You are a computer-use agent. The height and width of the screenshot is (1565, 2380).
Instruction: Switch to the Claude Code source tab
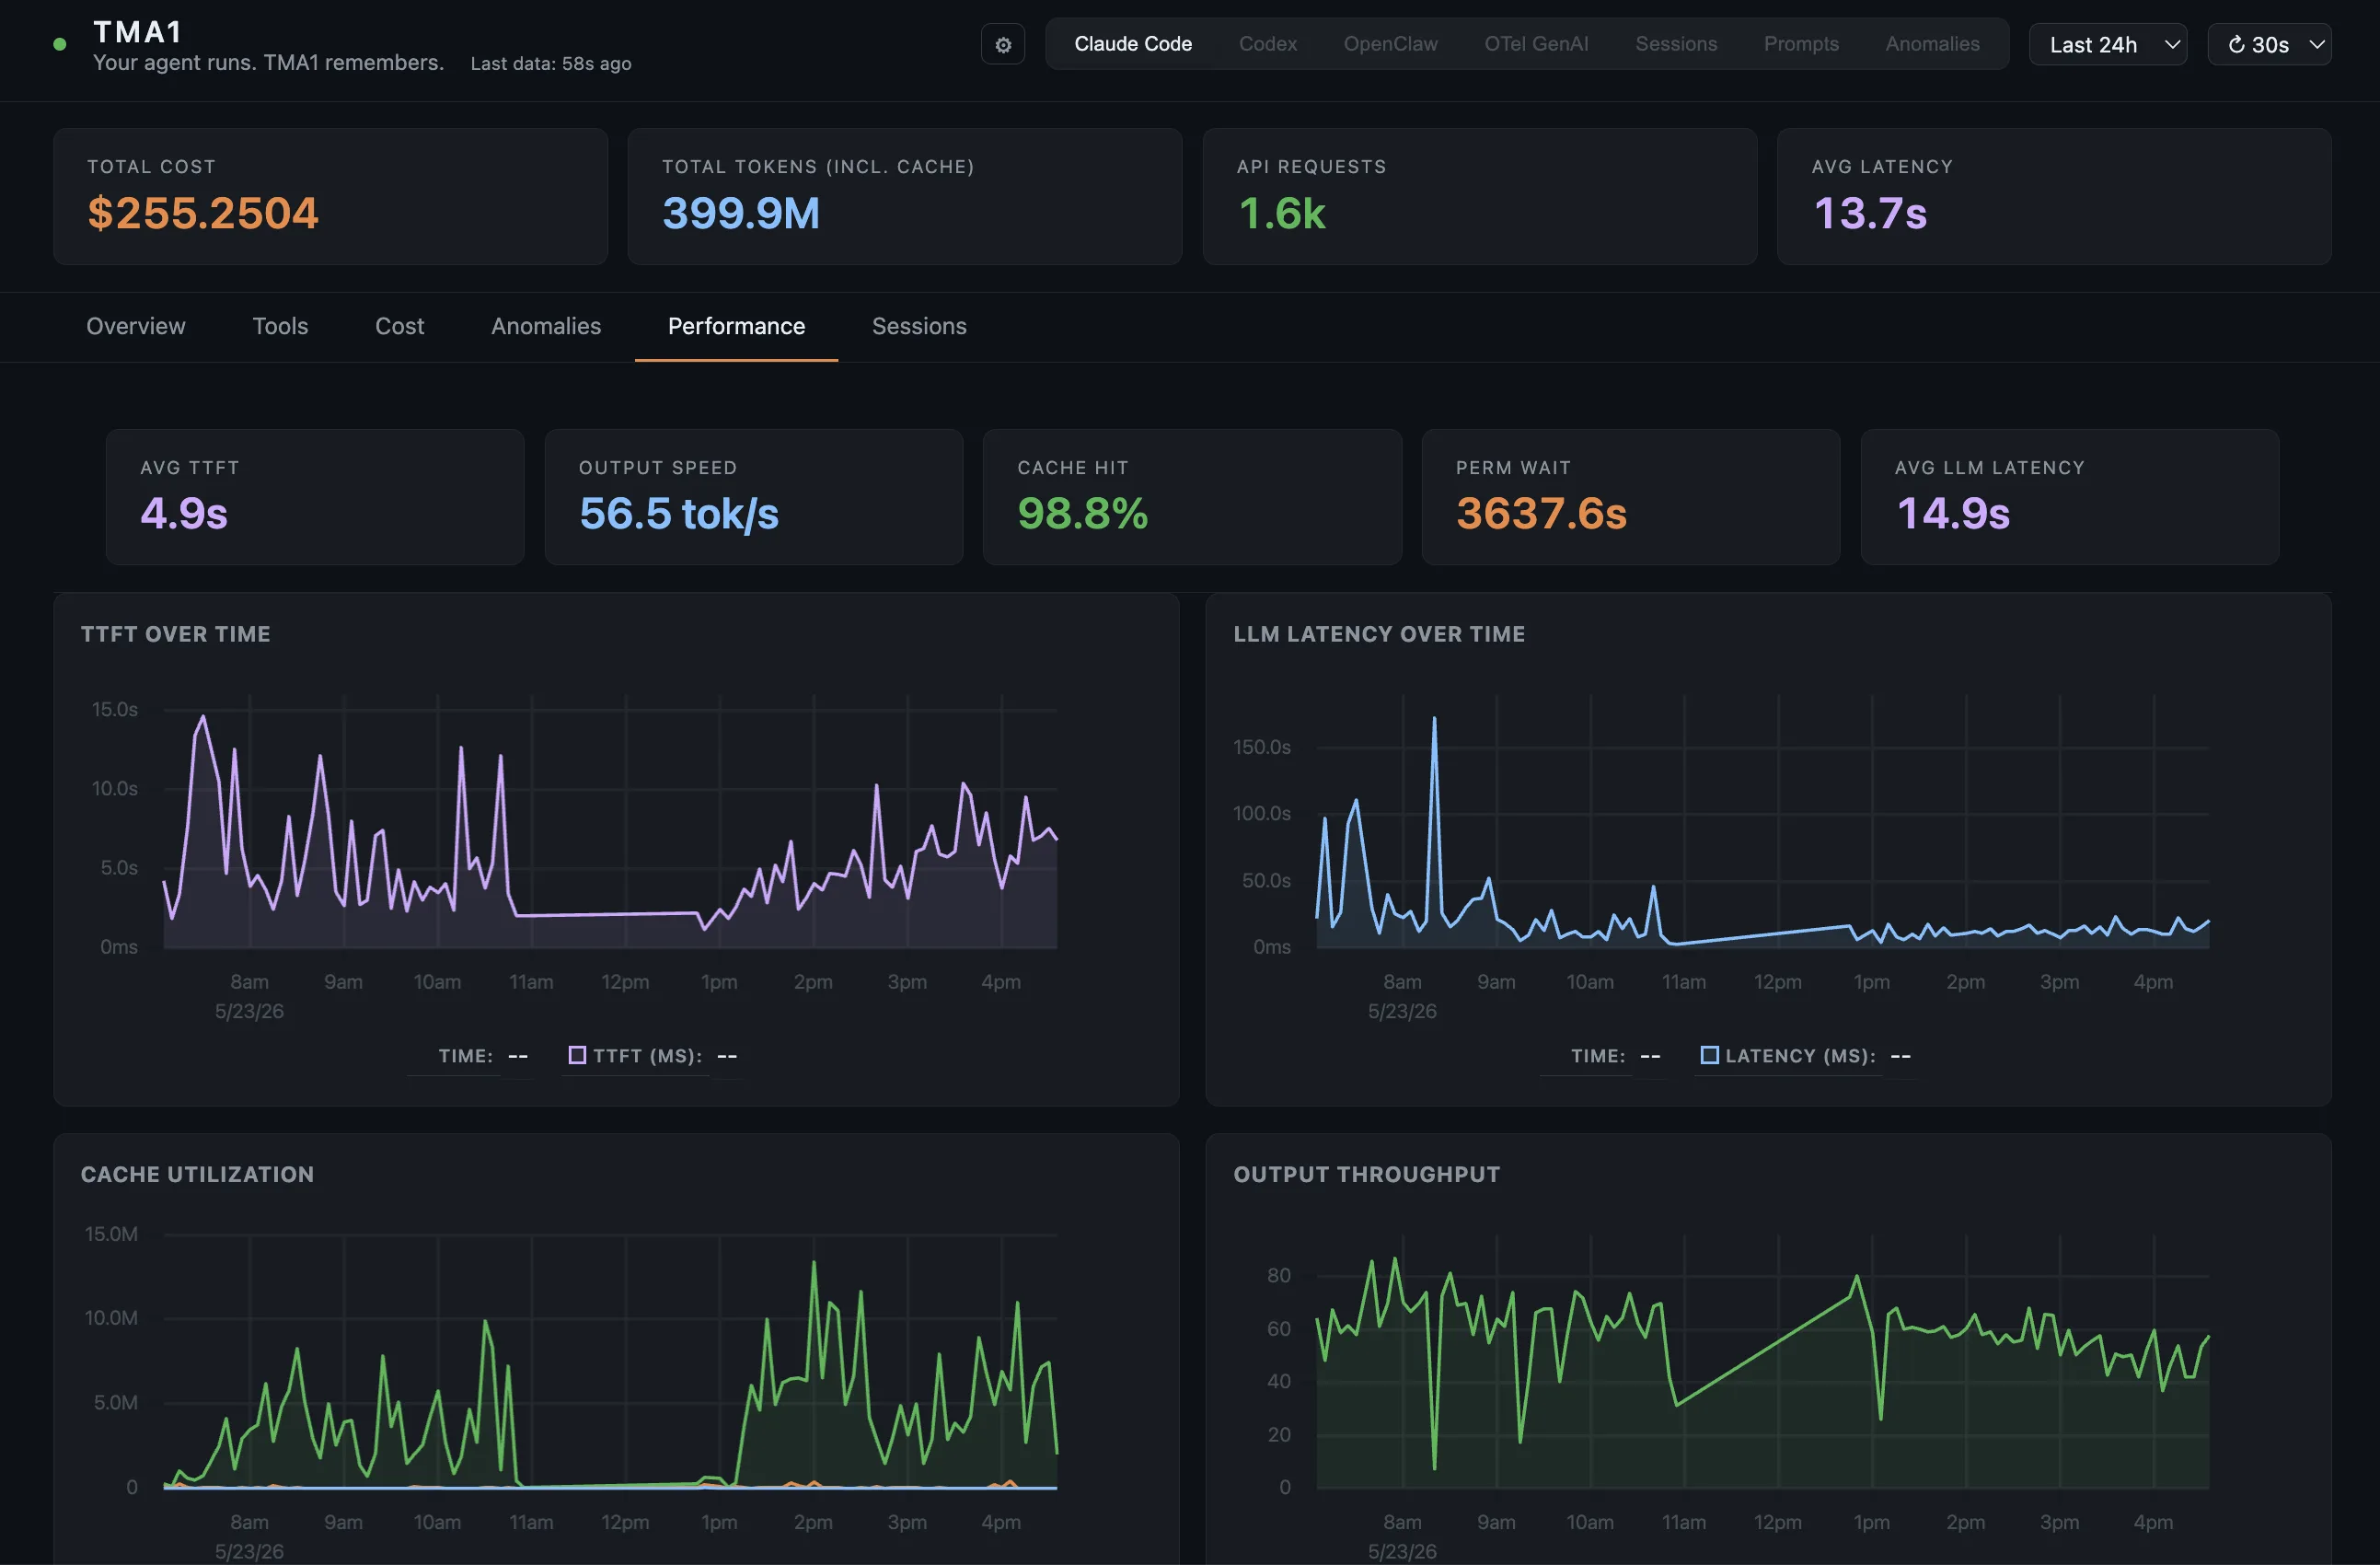pyautogui.click(x=1133, y=44)
